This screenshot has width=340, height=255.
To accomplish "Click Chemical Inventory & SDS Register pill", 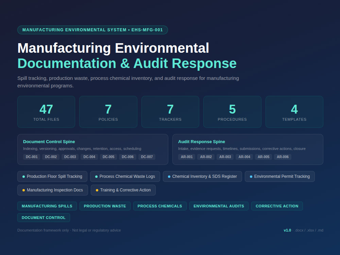I will 202,176.
